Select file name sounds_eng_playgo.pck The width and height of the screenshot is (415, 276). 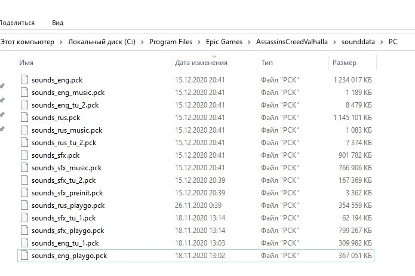pos(69,256)
